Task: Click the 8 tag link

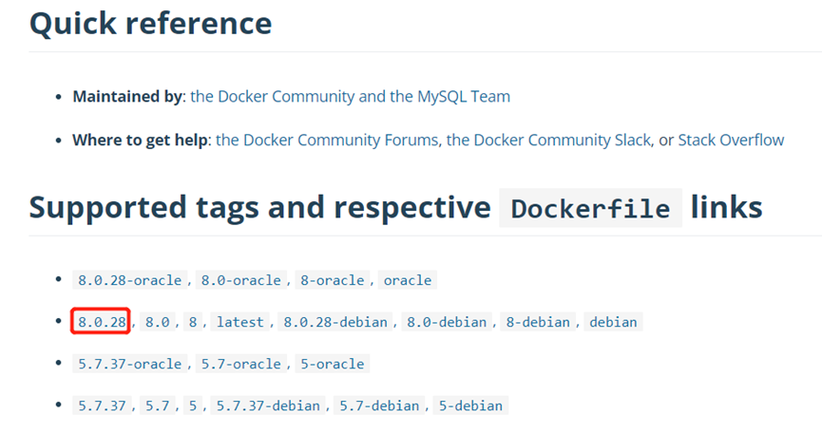Action: (x=193, y=322)
